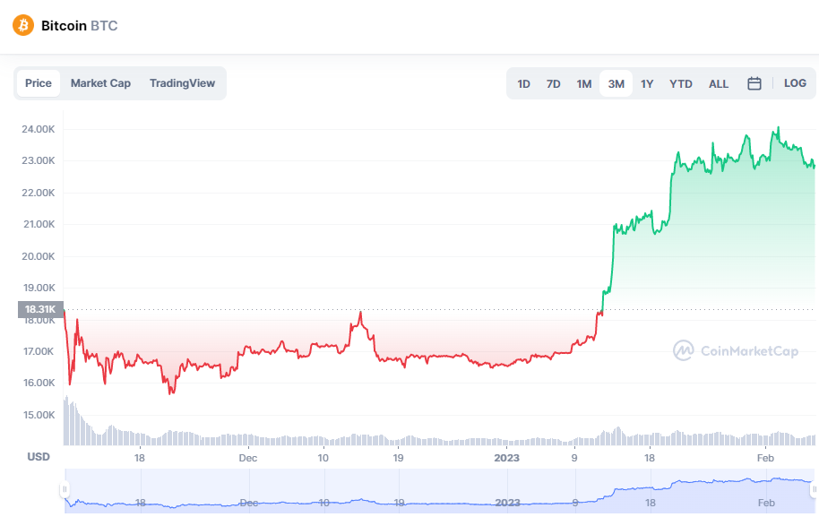Click the 21.00K axis label

[39, 224]
